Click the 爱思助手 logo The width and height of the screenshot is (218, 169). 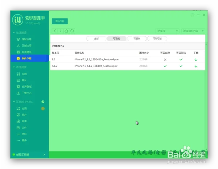click(x=18, y=20)
